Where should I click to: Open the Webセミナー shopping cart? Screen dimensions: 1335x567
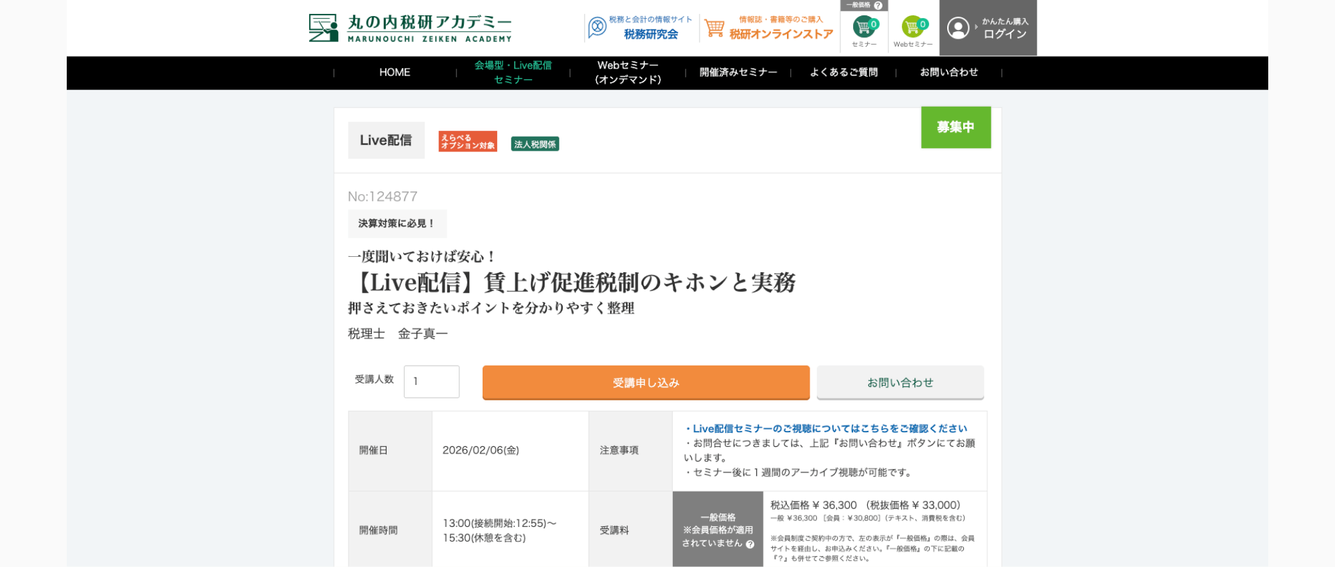[x=912, y=29]
